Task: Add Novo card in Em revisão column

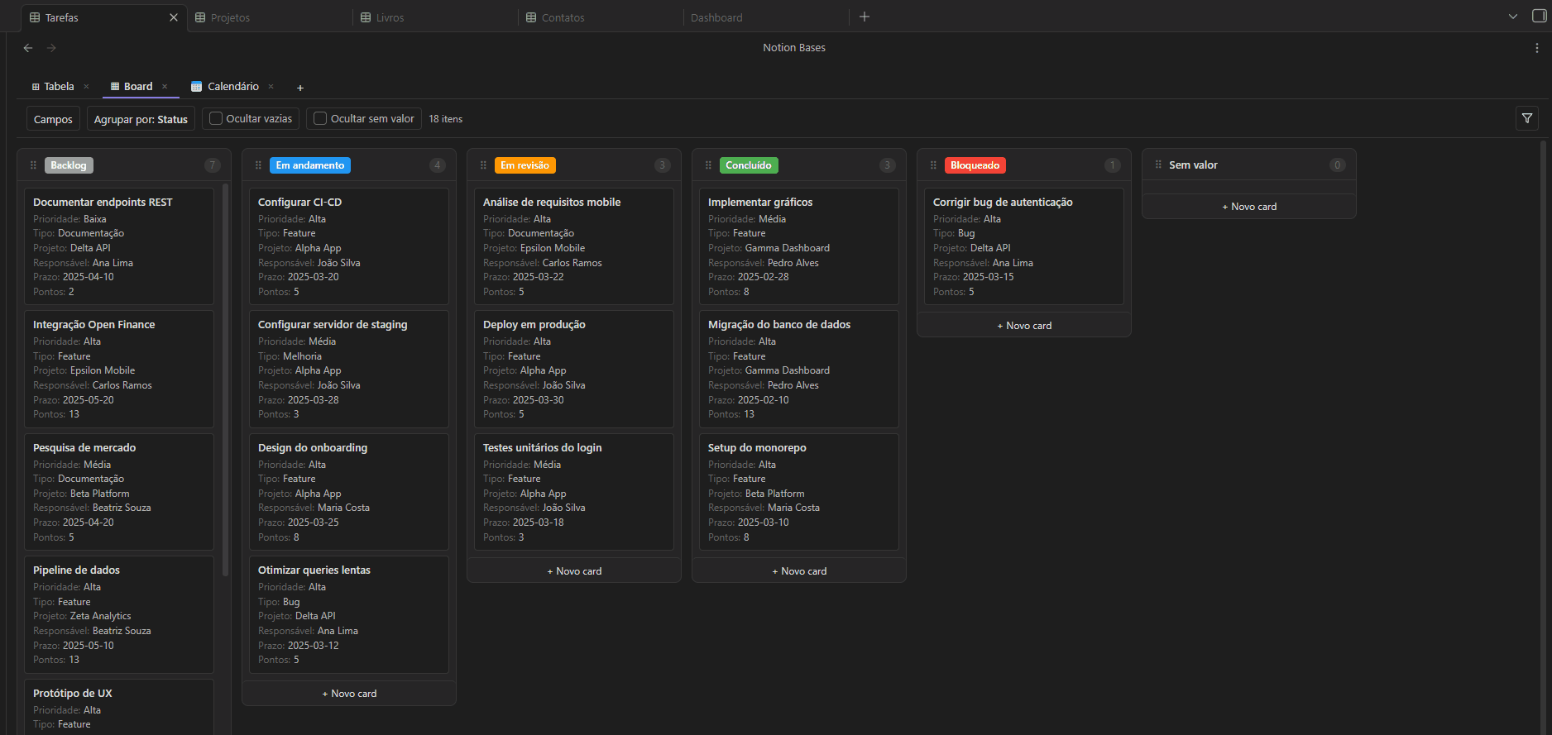Action: click(x=574, y=571)
